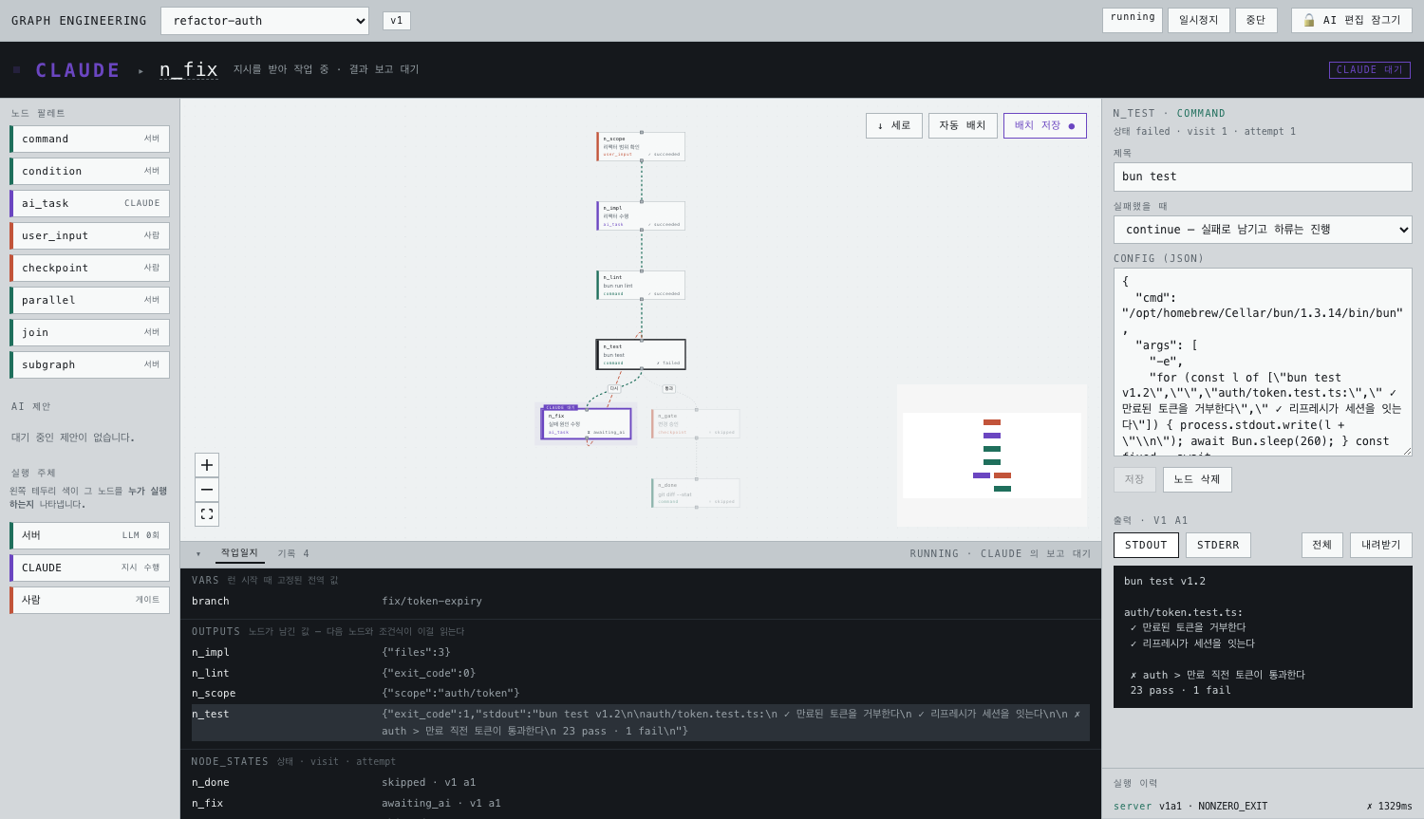The width and height of the screenshot is (1424, 819).
Task: Open the refactor-auth graph dropdown
Action: click(x=265, y=21)
